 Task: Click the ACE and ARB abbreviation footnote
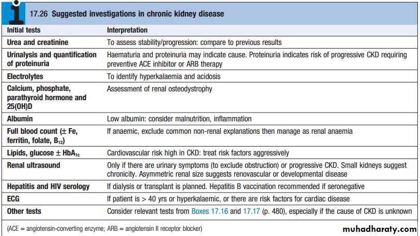coord(104,228)
